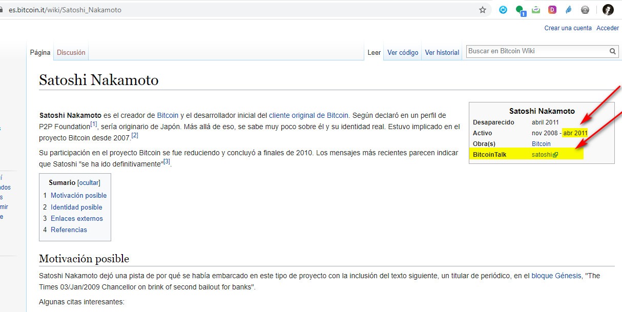Open the blue feather extension icon

tap(569, 10)
